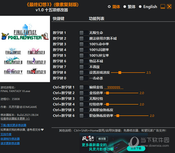The width and height of the screenshot is (175, 153).
Task: Toggle 职业熟练度倍率 switch
Action: point(84,116)
